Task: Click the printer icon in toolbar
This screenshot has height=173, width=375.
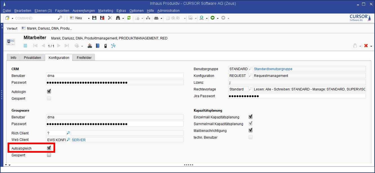Action: click(x=156, y=18)
